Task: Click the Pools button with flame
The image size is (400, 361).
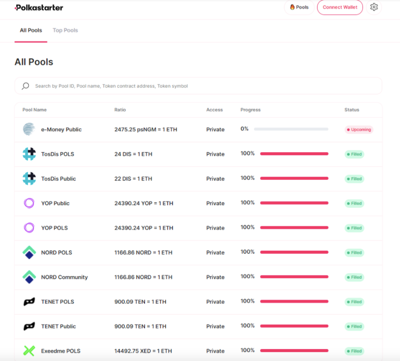Action: point(299,7)
